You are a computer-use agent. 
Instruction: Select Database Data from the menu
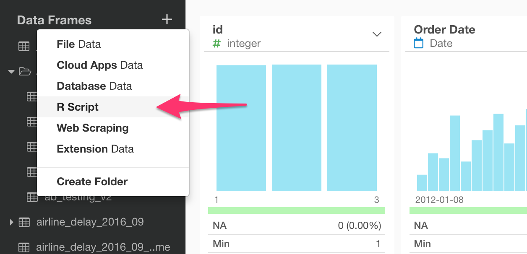click(x=94, y=86)
